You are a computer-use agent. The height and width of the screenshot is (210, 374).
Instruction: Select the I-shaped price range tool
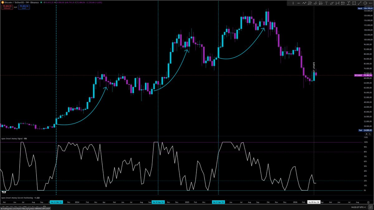pyautogui.click(x=348, y=3)
